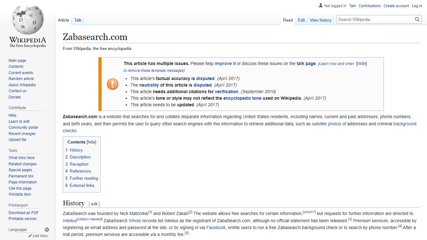Click Download as PDF
The height and width of the screenshot is (240, 427).
[24, 213]
